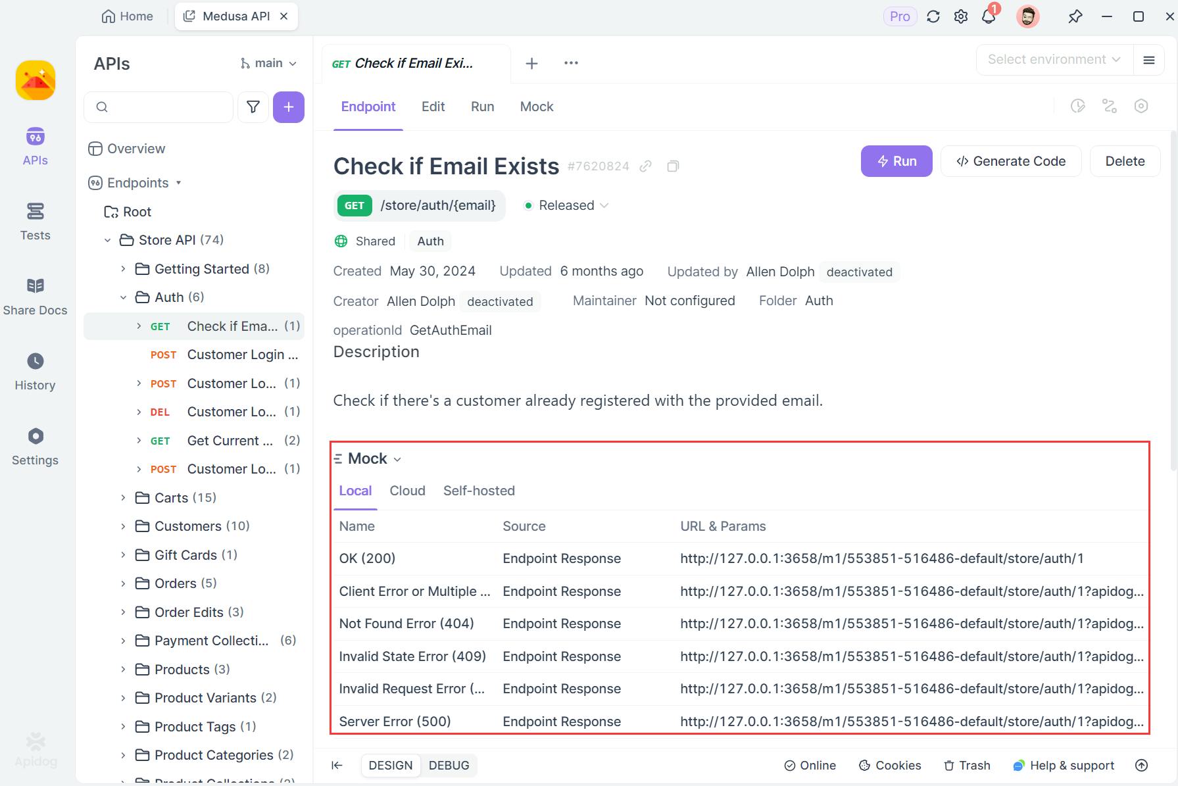Switch to the Mock tab
Screen dimensions: 1178x786
pyautogui.click(x=537, y=107)
